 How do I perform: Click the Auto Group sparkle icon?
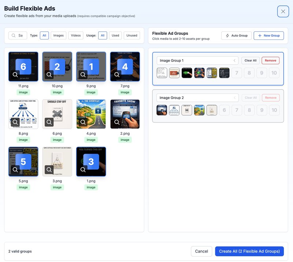tap(229, 35)
